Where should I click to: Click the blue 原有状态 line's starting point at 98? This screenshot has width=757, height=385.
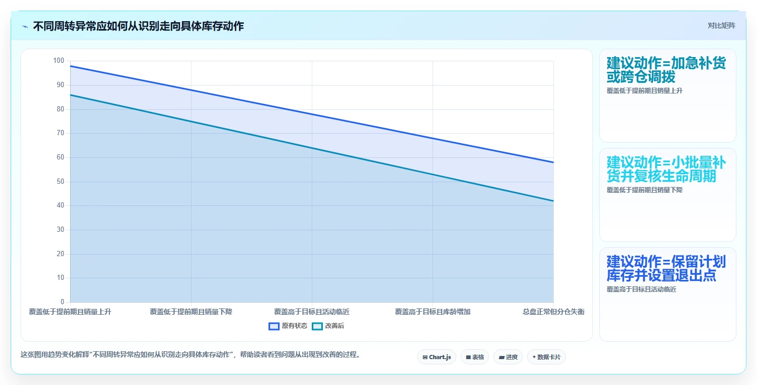point(70,66)
